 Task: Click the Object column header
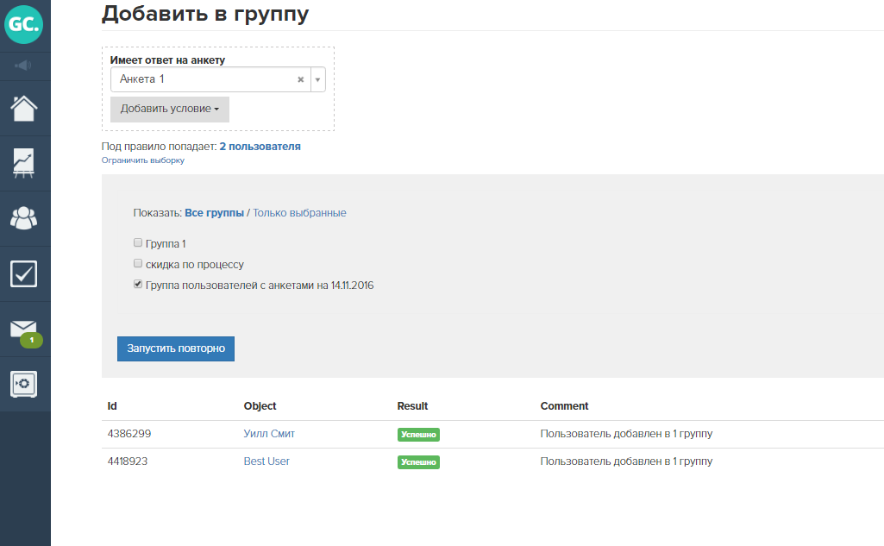click(260, 406)
